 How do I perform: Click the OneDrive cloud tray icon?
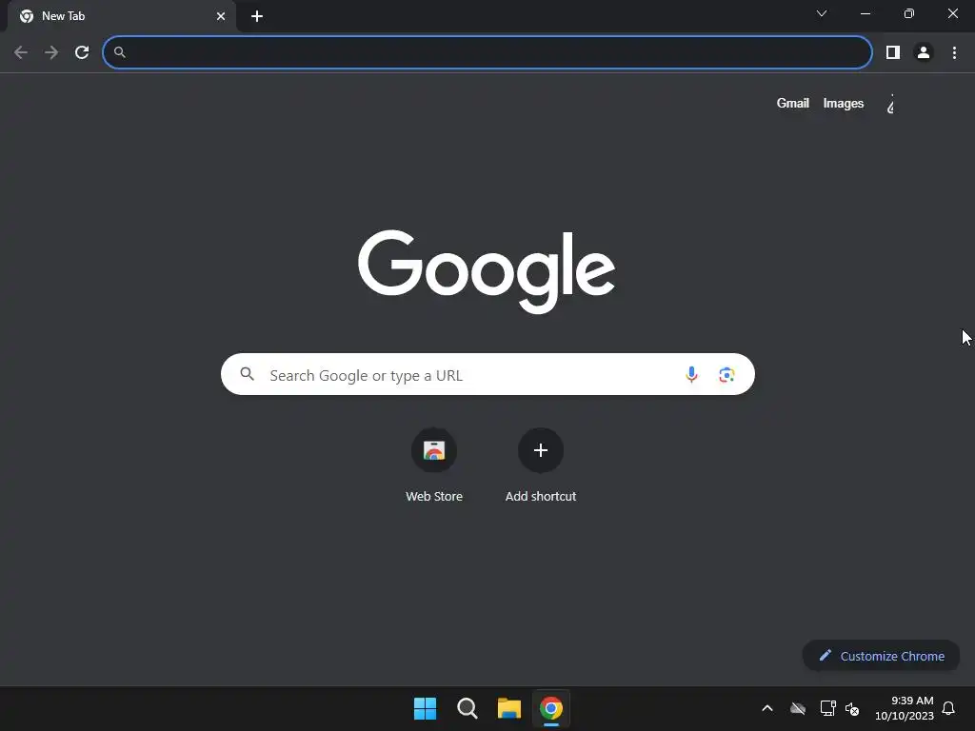coord(798,708)
